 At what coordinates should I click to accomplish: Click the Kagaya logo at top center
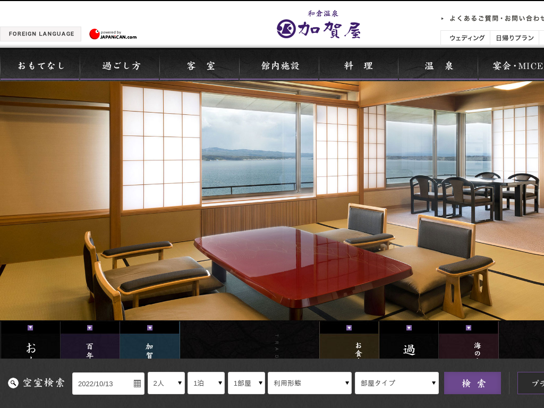[319, 26]
